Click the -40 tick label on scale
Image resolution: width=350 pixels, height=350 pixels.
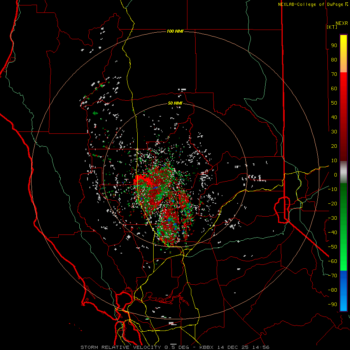[332, 233]
